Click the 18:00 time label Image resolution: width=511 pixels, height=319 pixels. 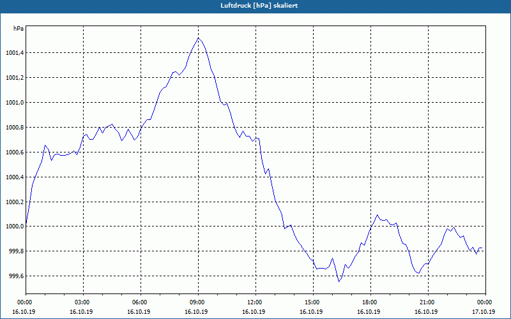click(x=370, y=302)
